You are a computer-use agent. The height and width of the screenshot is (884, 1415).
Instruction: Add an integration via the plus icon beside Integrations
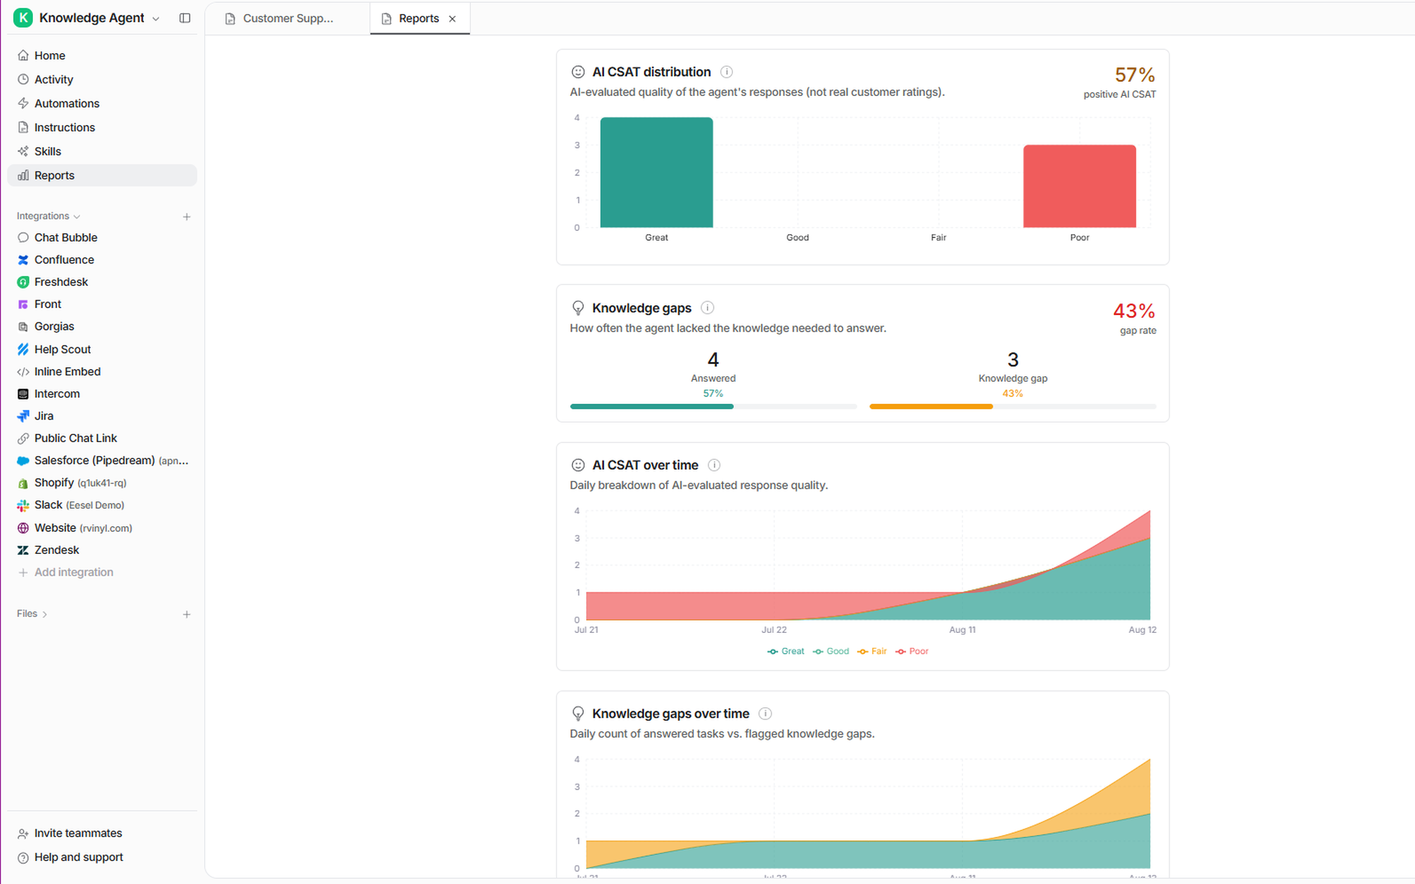click(x=186, y=217)
